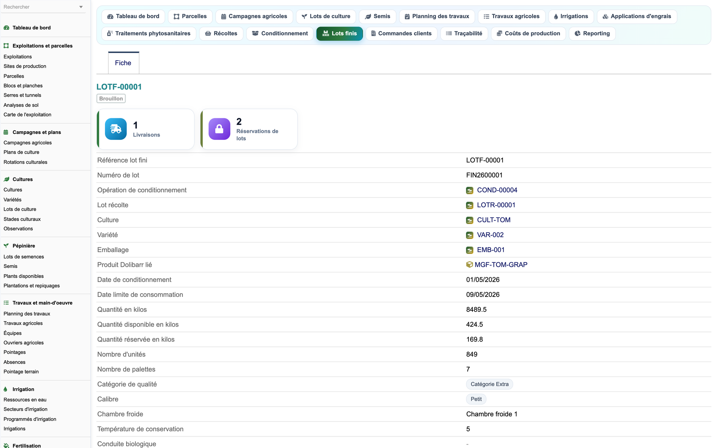Open the Travaux agricoles top tab

pos(512,16)
